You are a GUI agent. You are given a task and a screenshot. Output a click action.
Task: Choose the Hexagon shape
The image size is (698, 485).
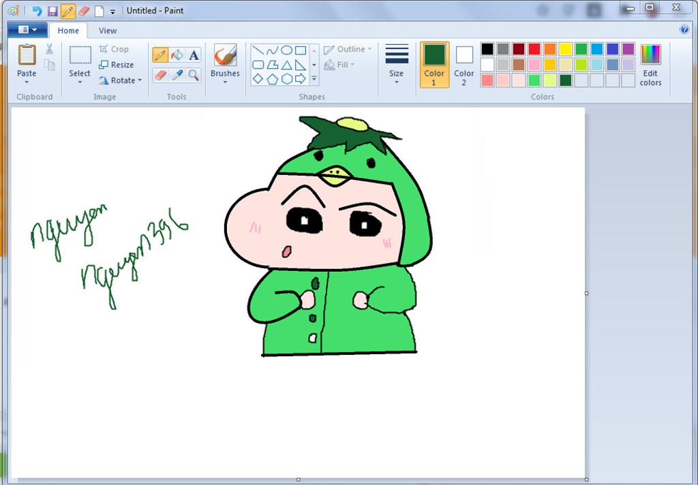(x=287, y=79)
